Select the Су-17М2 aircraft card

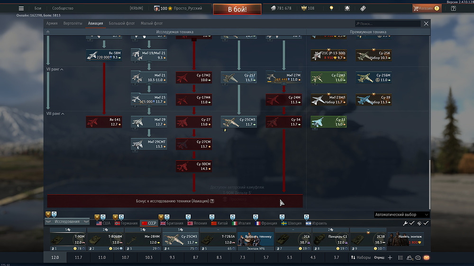point(194,78)
